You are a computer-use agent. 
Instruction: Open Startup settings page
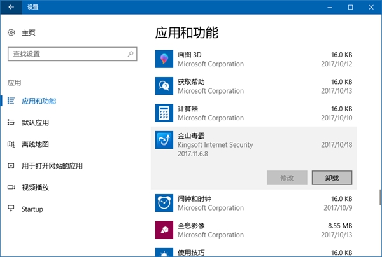coord(32,209)
